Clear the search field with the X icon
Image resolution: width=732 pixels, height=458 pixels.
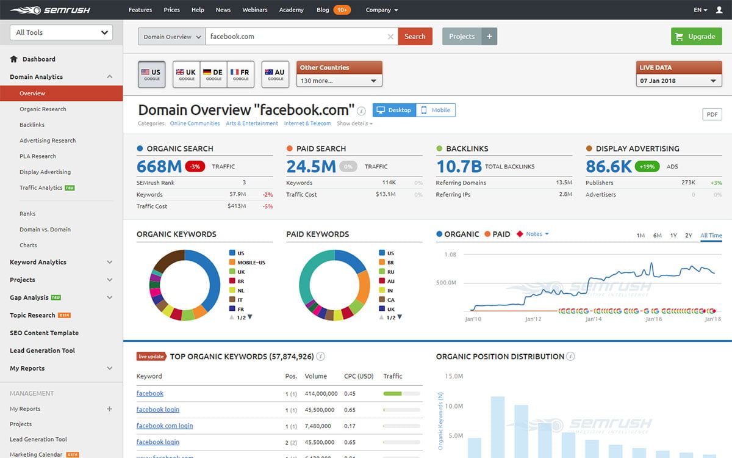390,37
